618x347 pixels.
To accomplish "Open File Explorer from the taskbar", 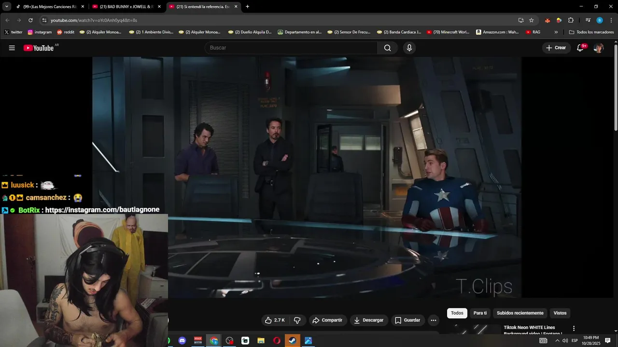I will [261, 341].
